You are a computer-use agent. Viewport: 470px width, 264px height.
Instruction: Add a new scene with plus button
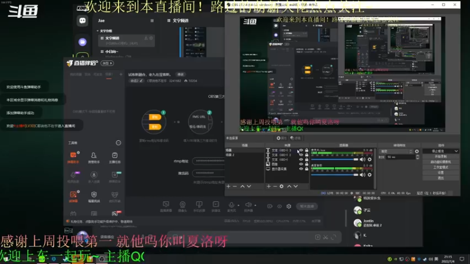[229, 186]
